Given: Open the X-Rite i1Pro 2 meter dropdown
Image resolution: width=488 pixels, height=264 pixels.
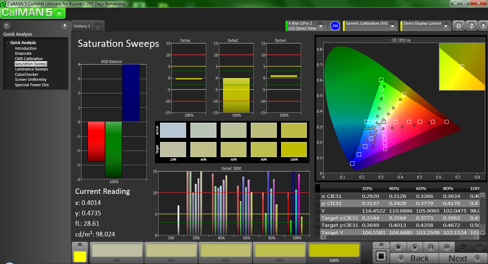Looking at the screenshot, I should tap(320, 26).
